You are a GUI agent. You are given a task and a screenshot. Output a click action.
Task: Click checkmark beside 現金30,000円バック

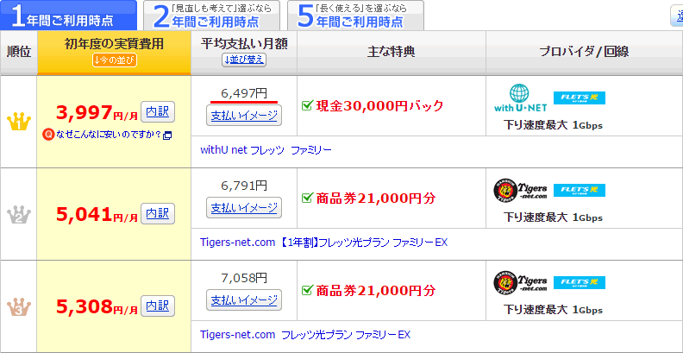pyautogui.click(x=308, y=105)
